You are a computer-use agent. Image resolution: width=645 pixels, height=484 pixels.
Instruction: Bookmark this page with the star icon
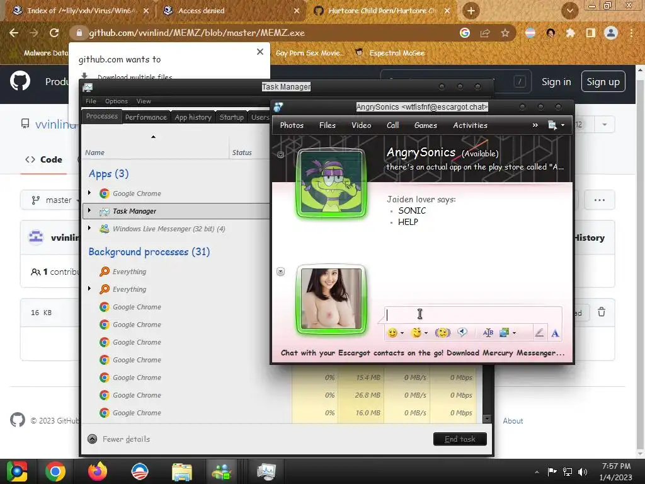tap(505, 33)
